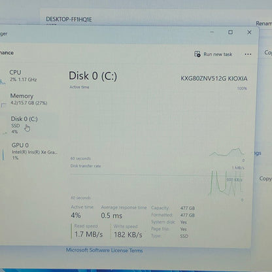The image size is (272, 272).
Task: Close the Task Manager window
Action: (x=249, y=33)
